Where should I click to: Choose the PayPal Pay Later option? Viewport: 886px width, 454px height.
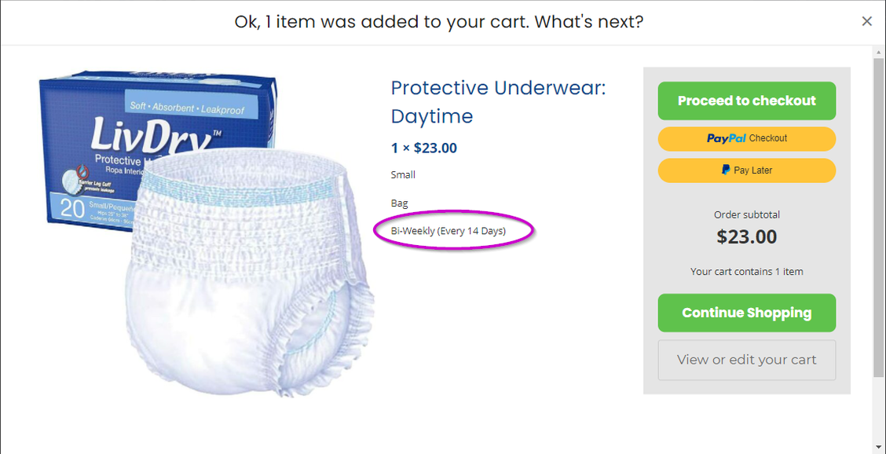click(746, 170)
